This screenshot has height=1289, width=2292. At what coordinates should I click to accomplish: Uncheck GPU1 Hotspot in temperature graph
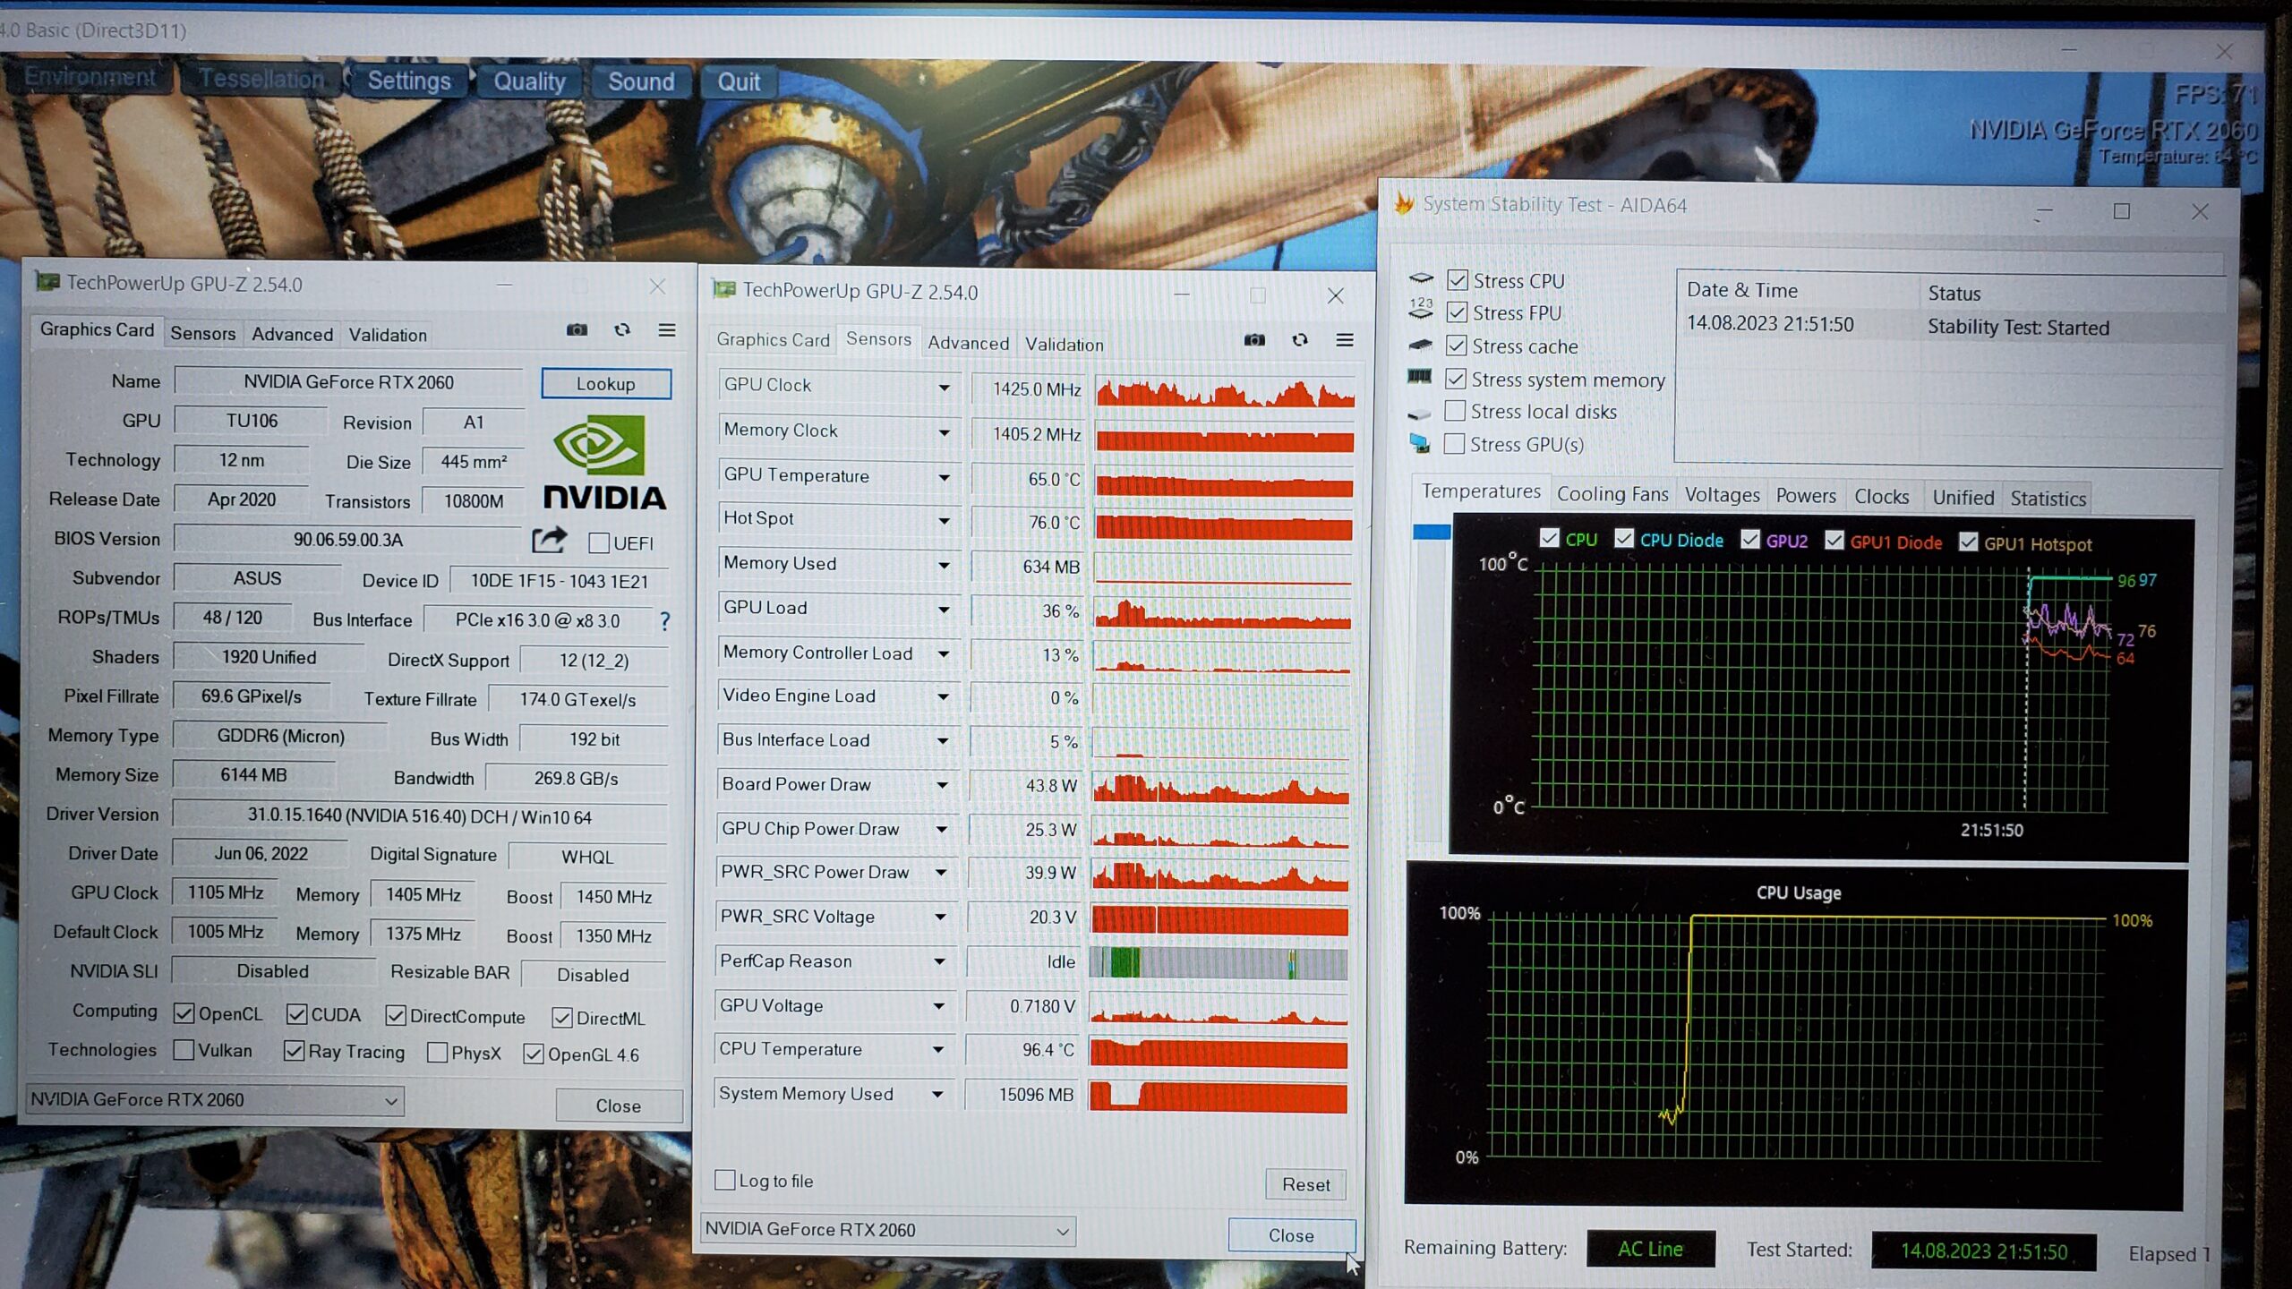1968,542
